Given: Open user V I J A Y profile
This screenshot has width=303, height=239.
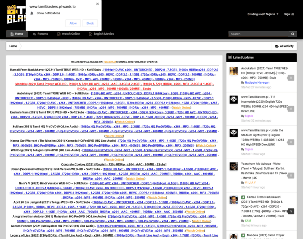Looking at the screenshot, I should click(x=250, y=182).
